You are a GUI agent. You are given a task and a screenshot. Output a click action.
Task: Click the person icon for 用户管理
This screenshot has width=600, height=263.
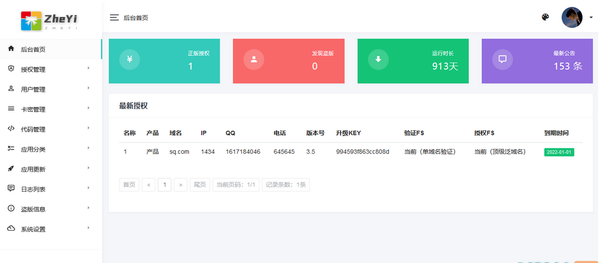(x=11, y=88)
